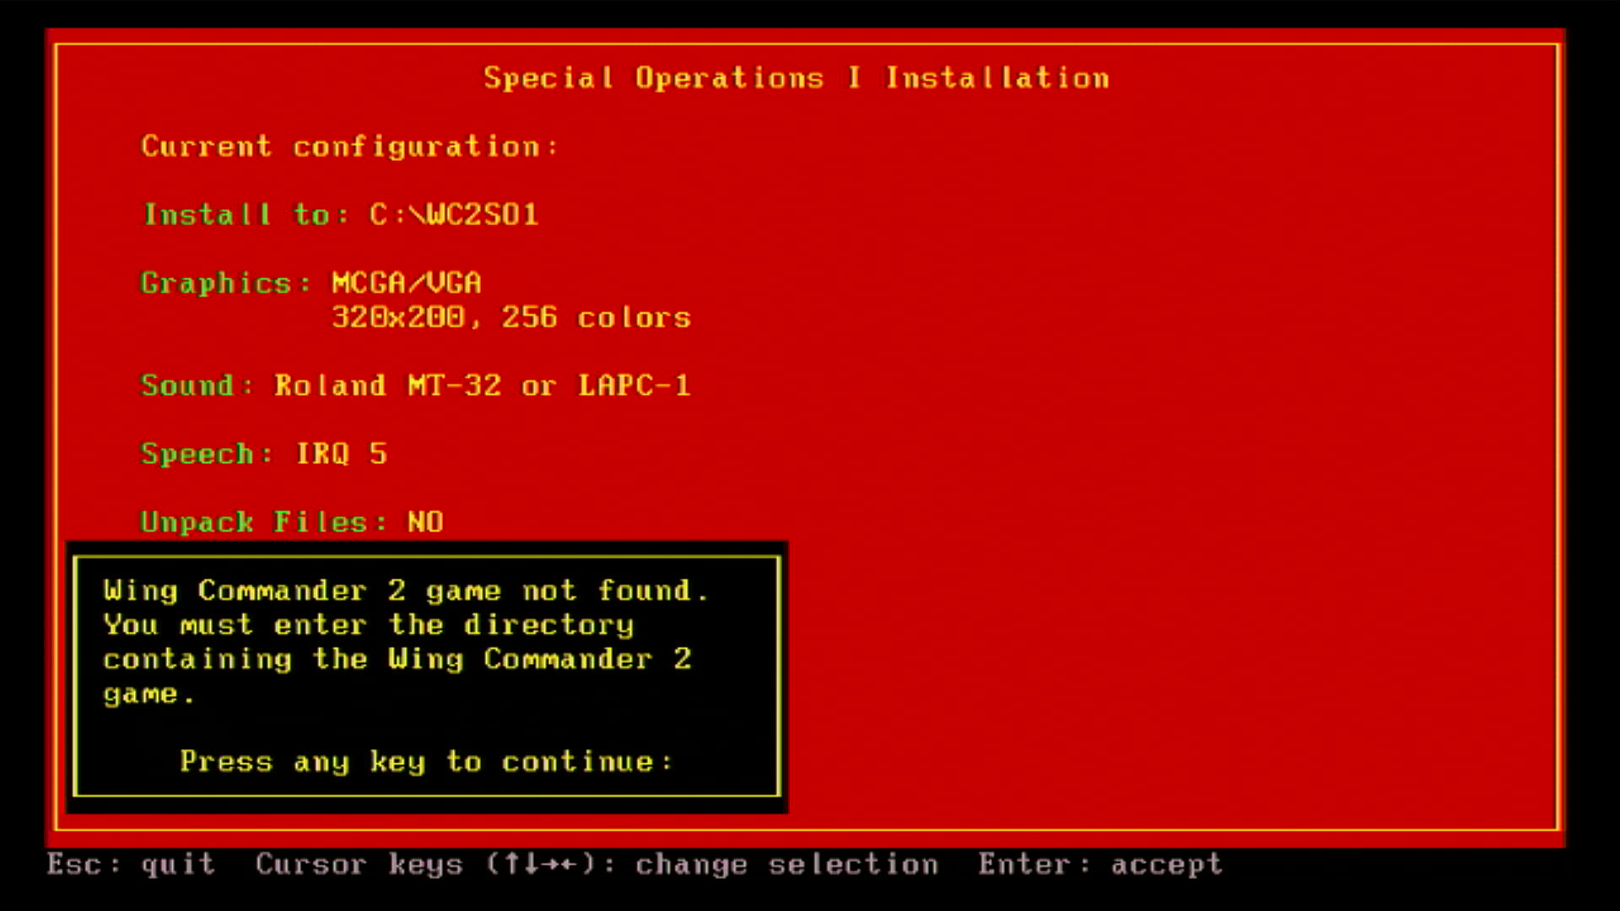Screen dimensions: 1620x911
Task: Click the 'Wing Commander 2 game not found' message
Action: [x=405, y=590]
